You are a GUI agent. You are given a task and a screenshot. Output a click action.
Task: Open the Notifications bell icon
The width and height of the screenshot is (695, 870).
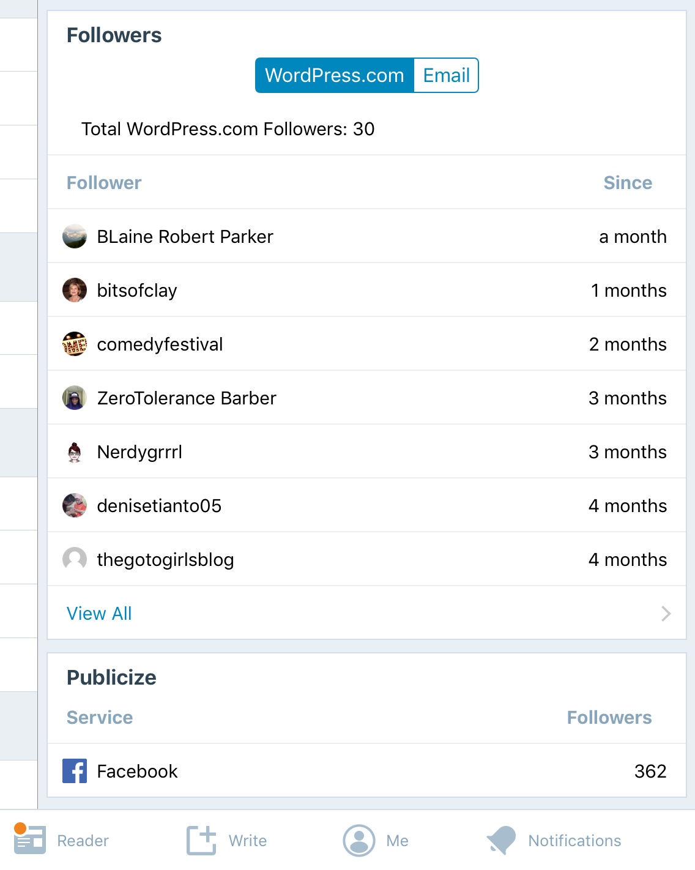click(502, 840)
